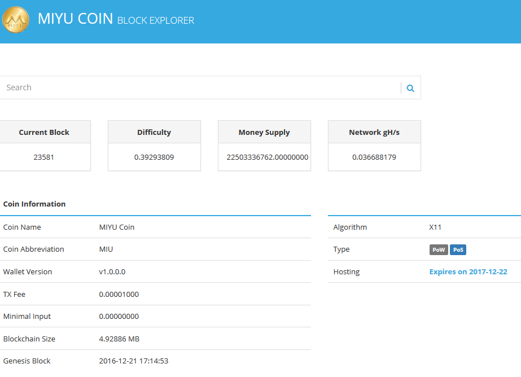Click the magnifier search icon

click(410, 88)
